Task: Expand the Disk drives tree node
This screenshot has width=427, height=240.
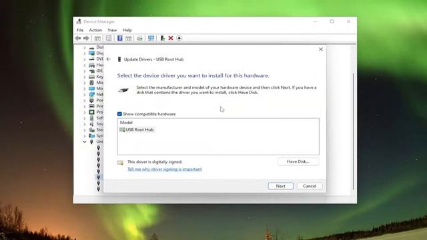Action: [x=85, y=47]
